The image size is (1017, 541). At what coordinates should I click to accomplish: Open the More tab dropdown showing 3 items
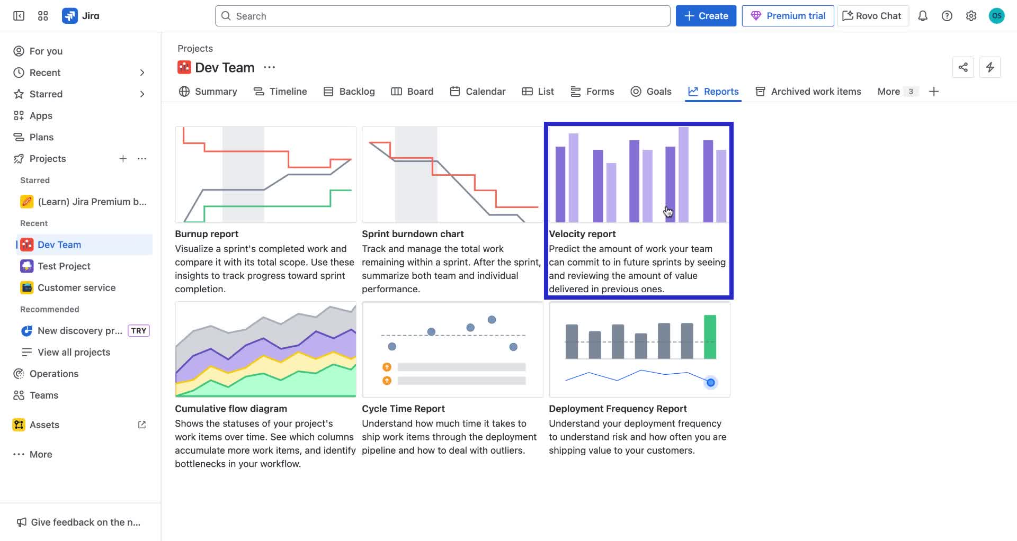pos(896,91)
